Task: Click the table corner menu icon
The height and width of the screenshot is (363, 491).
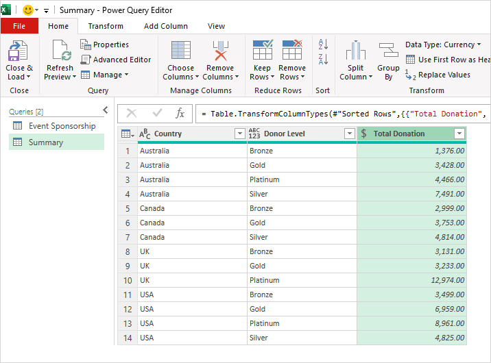Action: 128,134
